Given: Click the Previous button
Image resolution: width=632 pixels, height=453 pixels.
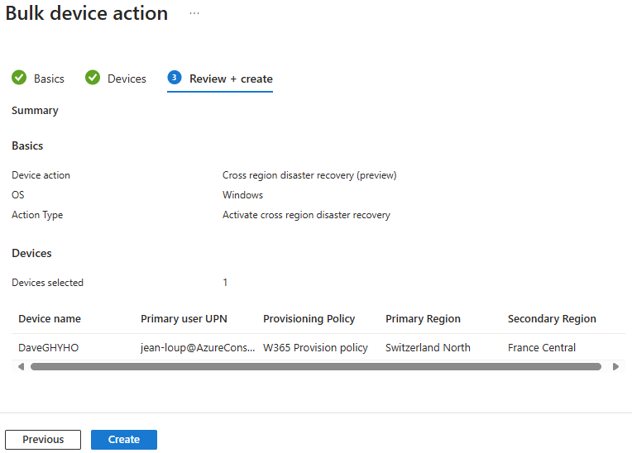Looking at the screenshot, I should [x=43, y=439].
